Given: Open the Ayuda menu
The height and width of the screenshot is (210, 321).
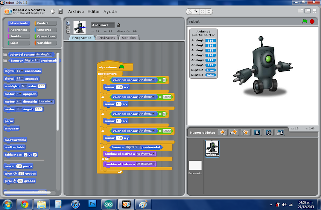Looking at the screenshot, I should [x=110, y=12].
